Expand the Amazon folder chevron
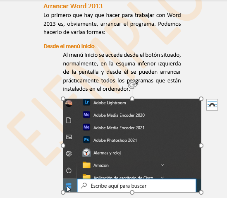 pos(162,165)
